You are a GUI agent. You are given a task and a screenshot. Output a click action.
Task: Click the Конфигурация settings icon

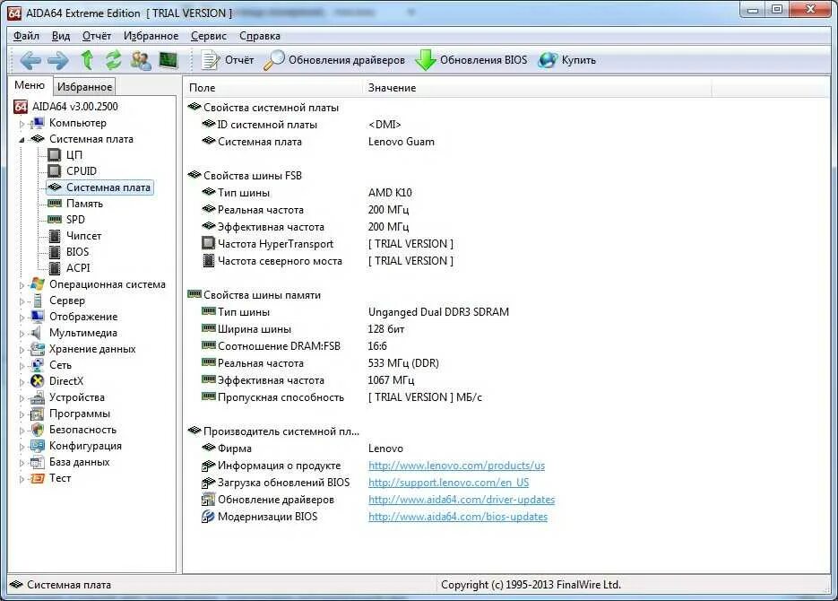[x=38, y=446]
